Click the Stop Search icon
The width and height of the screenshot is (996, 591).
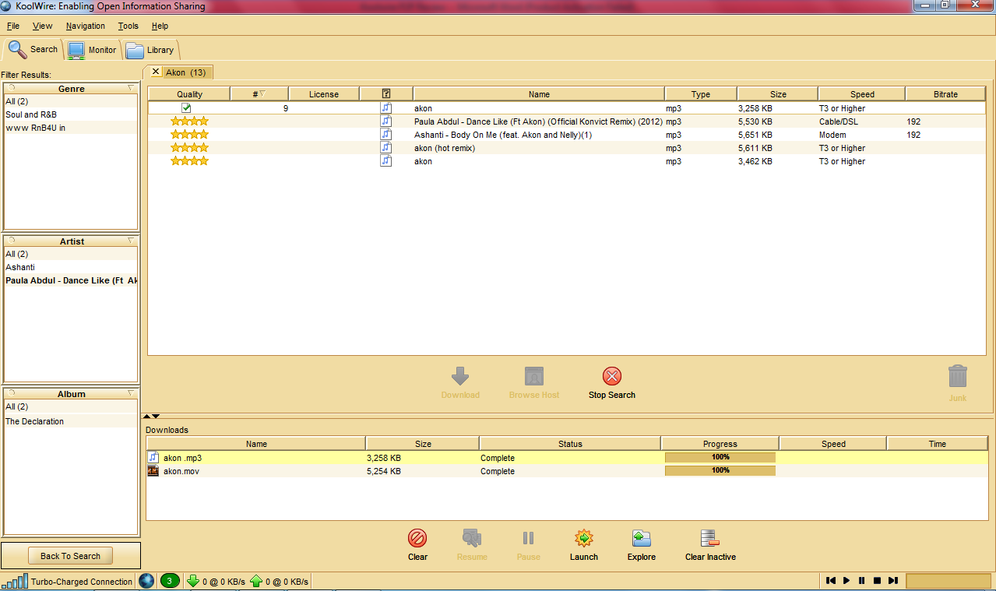coord(612,377)
